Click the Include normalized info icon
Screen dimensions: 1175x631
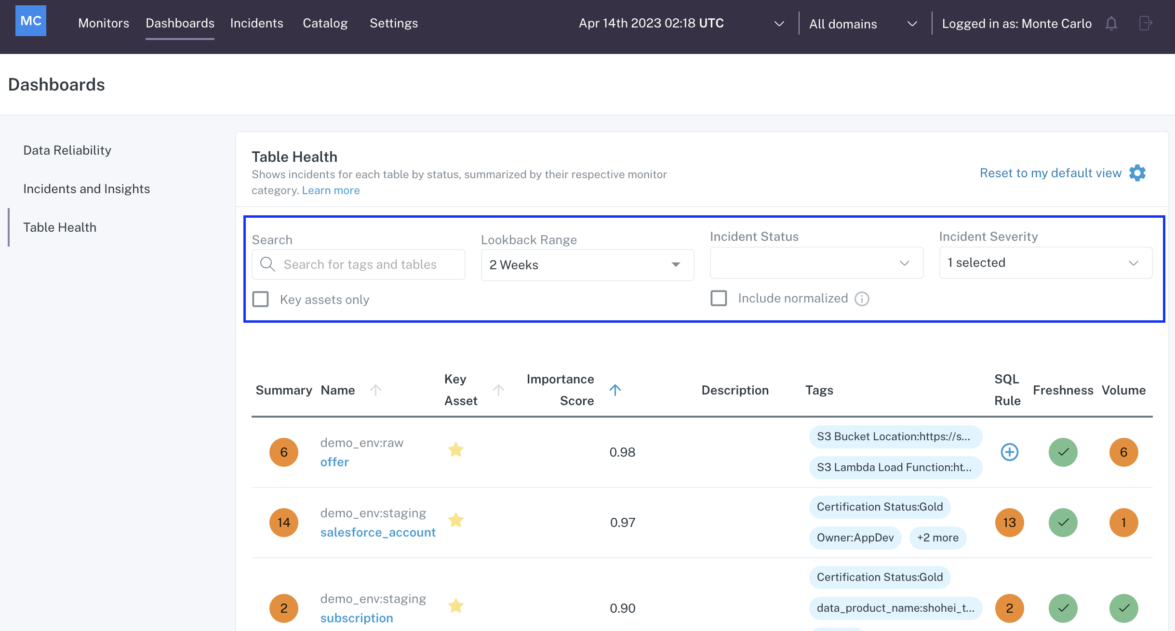(x=862, y=299)
